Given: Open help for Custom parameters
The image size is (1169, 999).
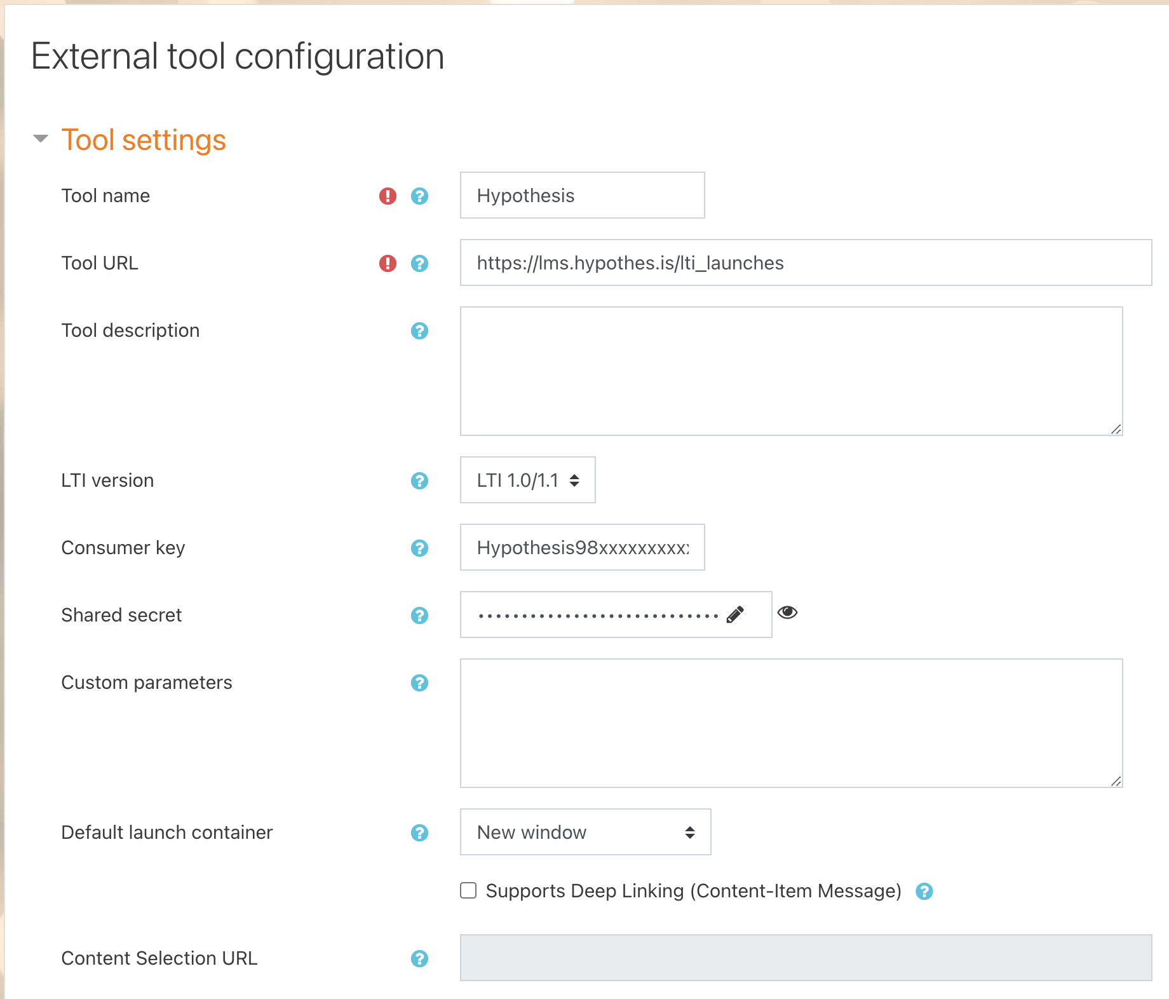Looking at the screenshot, I should pos(419,683).
